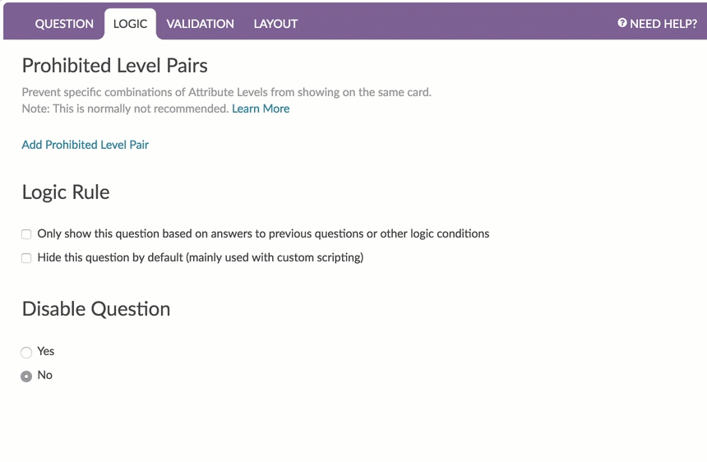707x462 pixels.
Task: Click the 'Prevent specific combinations' description text
Action: [226, 92]
